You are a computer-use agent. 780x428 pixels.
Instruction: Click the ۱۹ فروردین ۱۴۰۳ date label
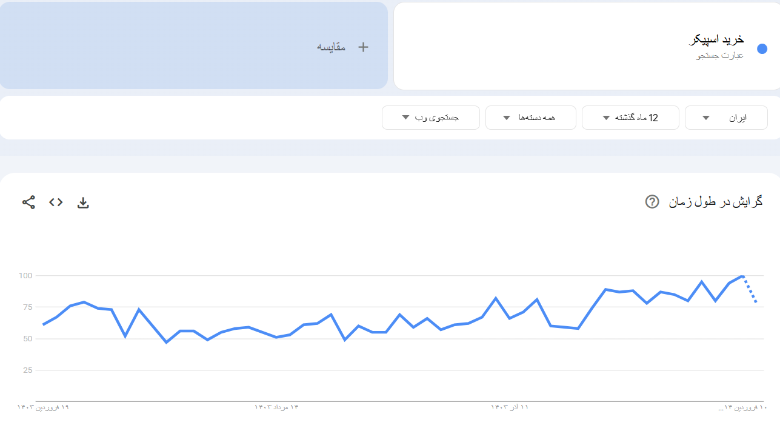(43, 407)
